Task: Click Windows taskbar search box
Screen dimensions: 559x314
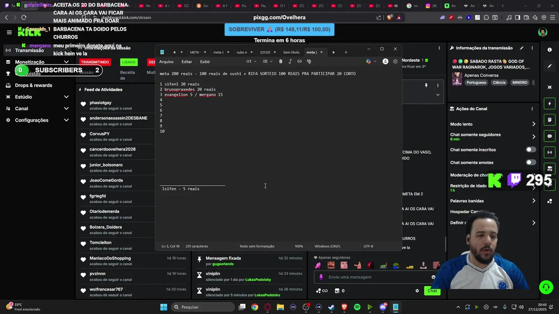Action: pos(203,307)
